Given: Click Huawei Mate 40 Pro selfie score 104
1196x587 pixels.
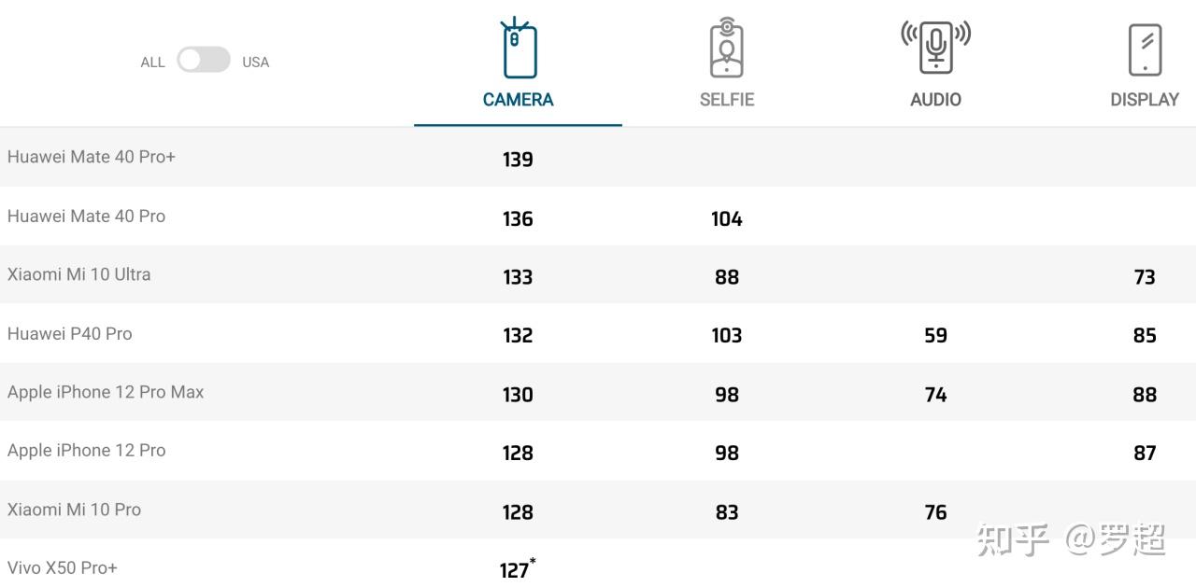Looking at the screenshot, I should point(726,219).
